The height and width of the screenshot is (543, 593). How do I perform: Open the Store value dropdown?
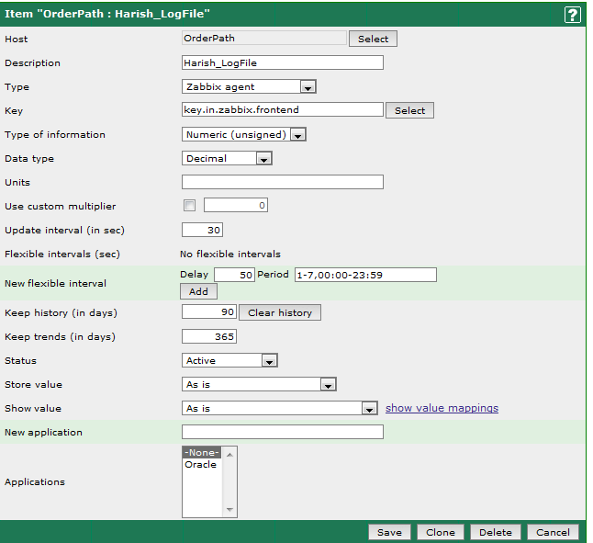click(x=260, y=385)
